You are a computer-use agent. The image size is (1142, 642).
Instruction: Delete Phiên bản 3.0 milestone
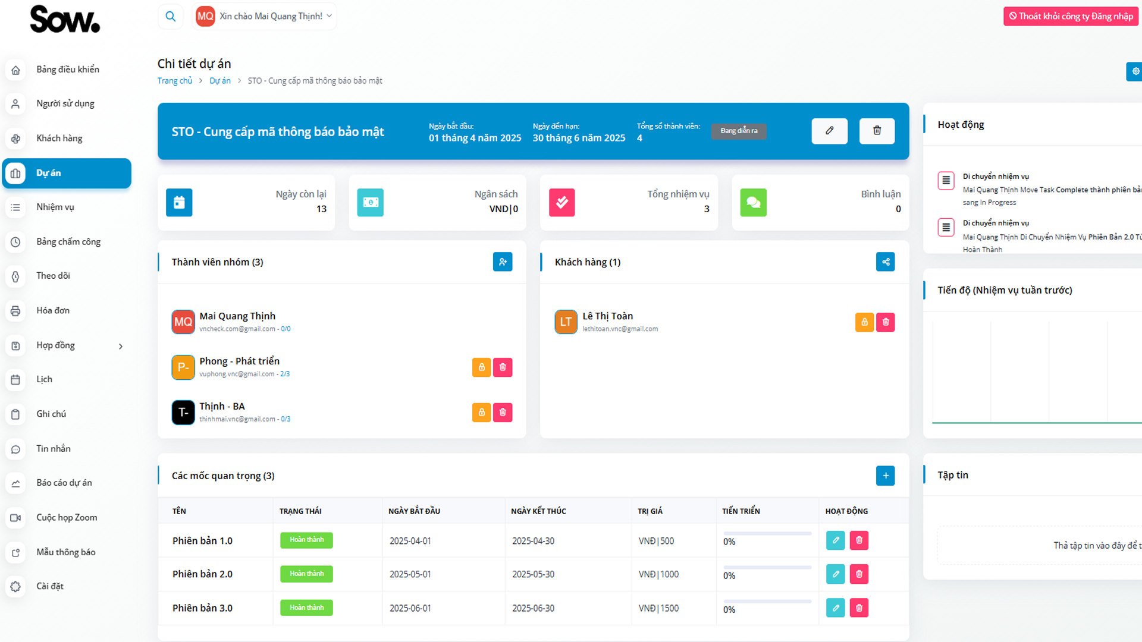click(x=859, y=608)
